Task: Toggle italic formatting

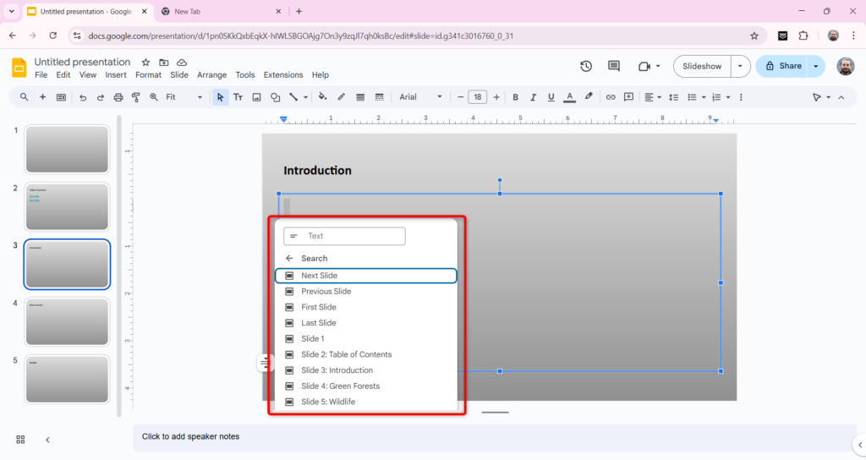Action: click(533, 97)
